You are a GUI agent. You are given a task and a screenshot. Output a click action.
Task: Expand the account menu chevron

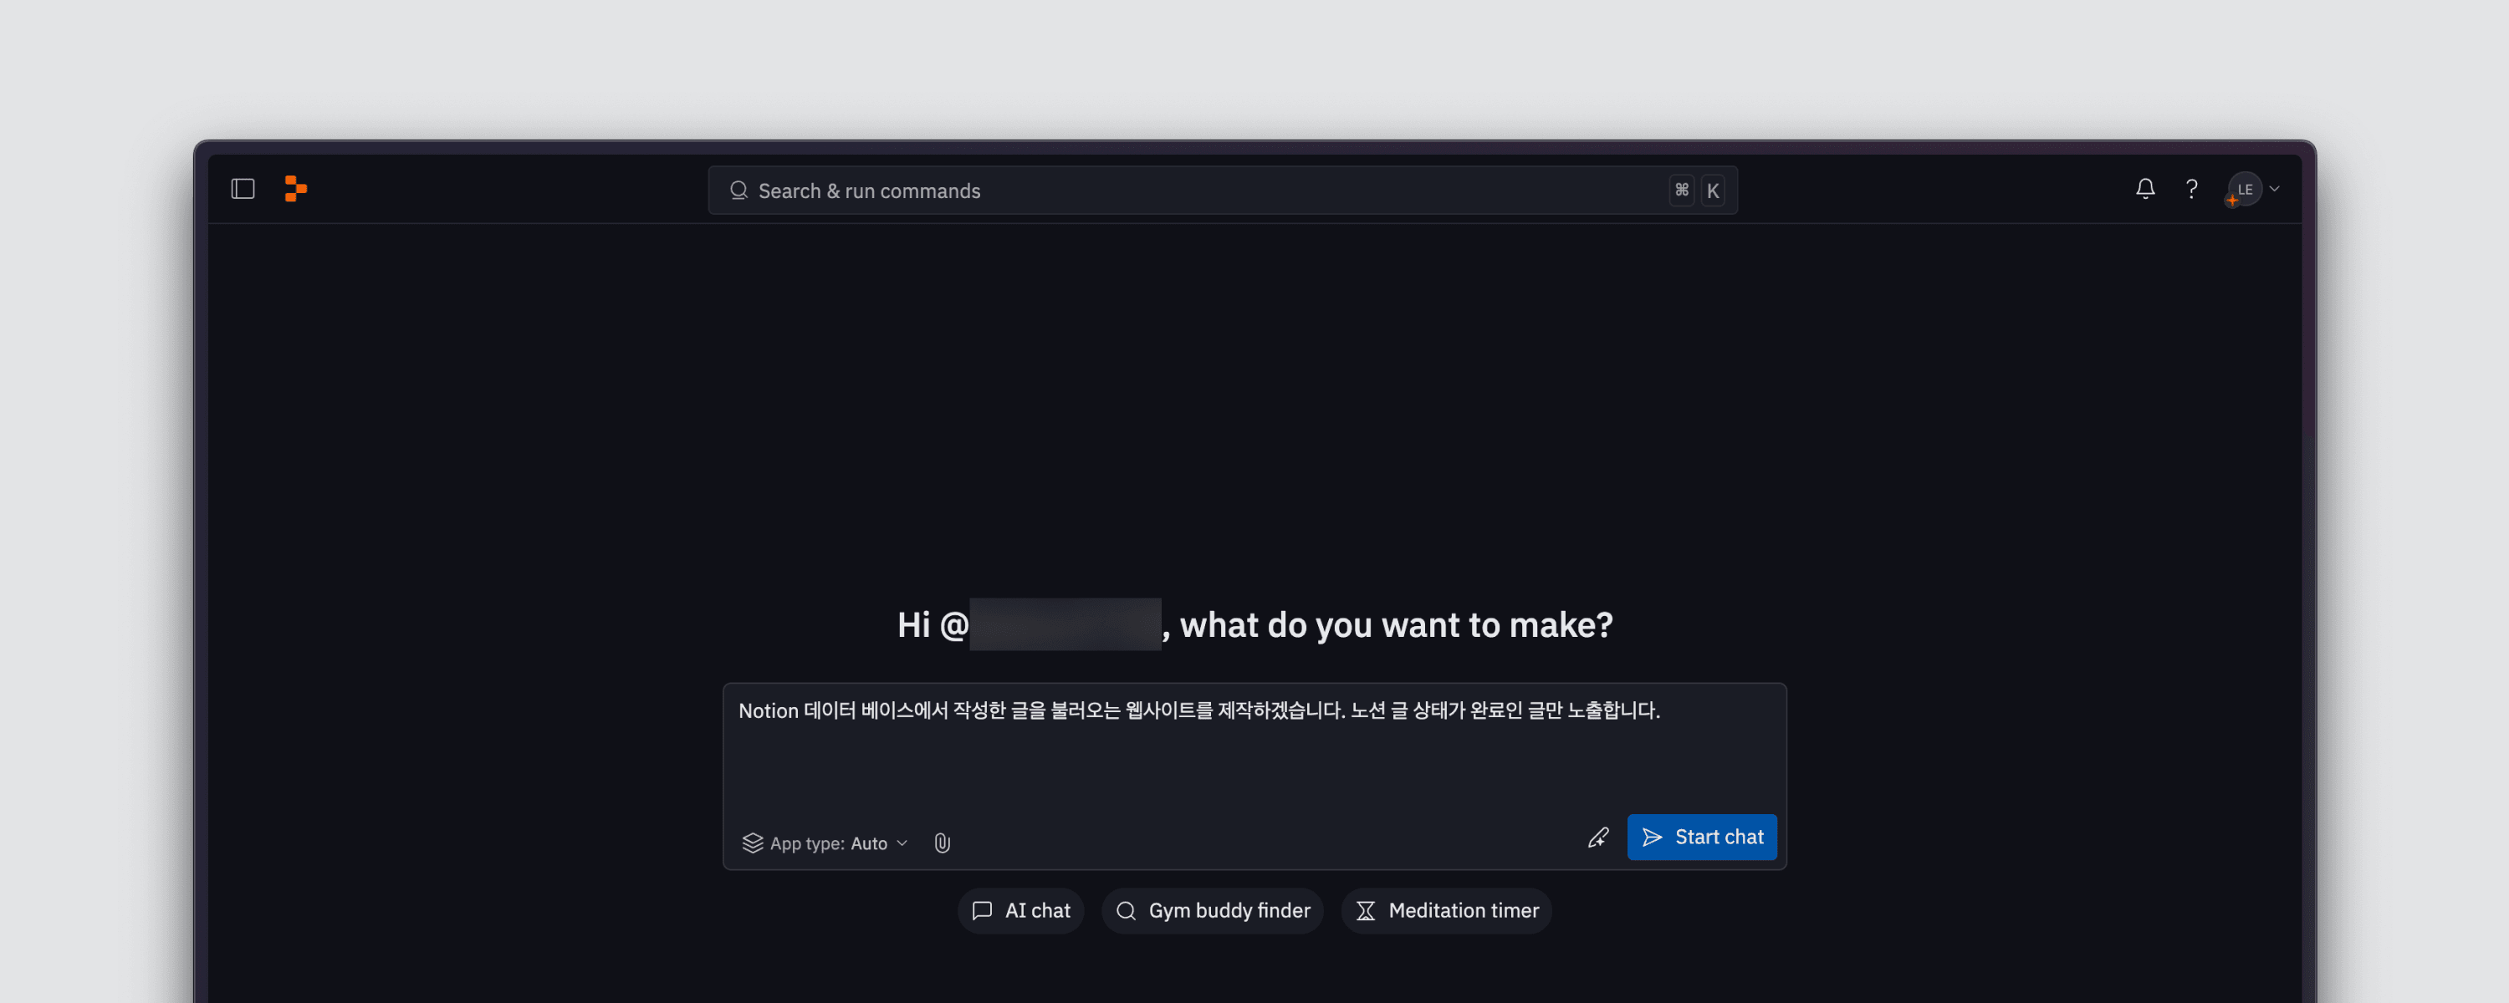pyautogui.click(x=2275, y=189)
